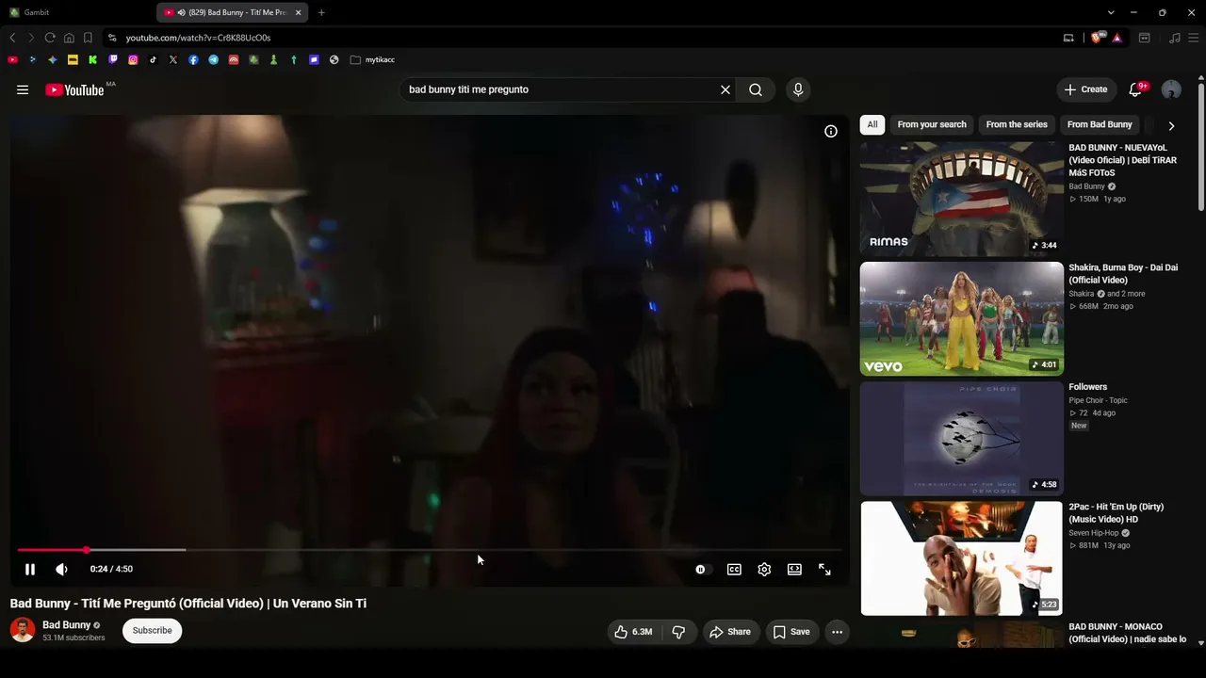Open the Shakira Dai Dai video thumbnail

962,318
